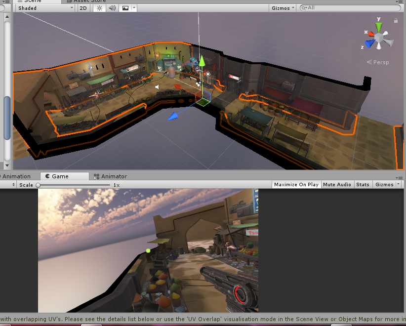Viewport: 406px width, 326px height.
Task: Open the Game panel options menu icon
Action: tap(400, 178)
